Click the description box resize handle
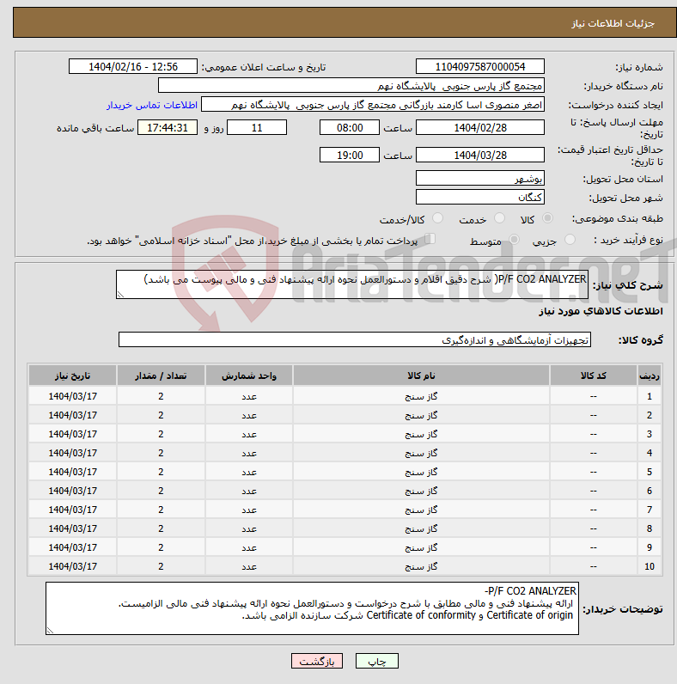 coord(121,295)
